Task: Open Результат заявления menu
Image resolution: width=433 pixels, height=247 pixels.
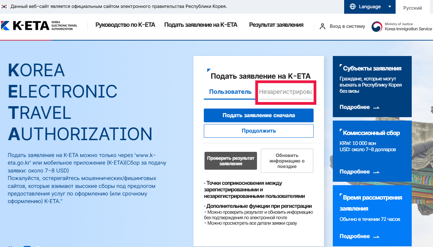Action: [x=276, y=25]
